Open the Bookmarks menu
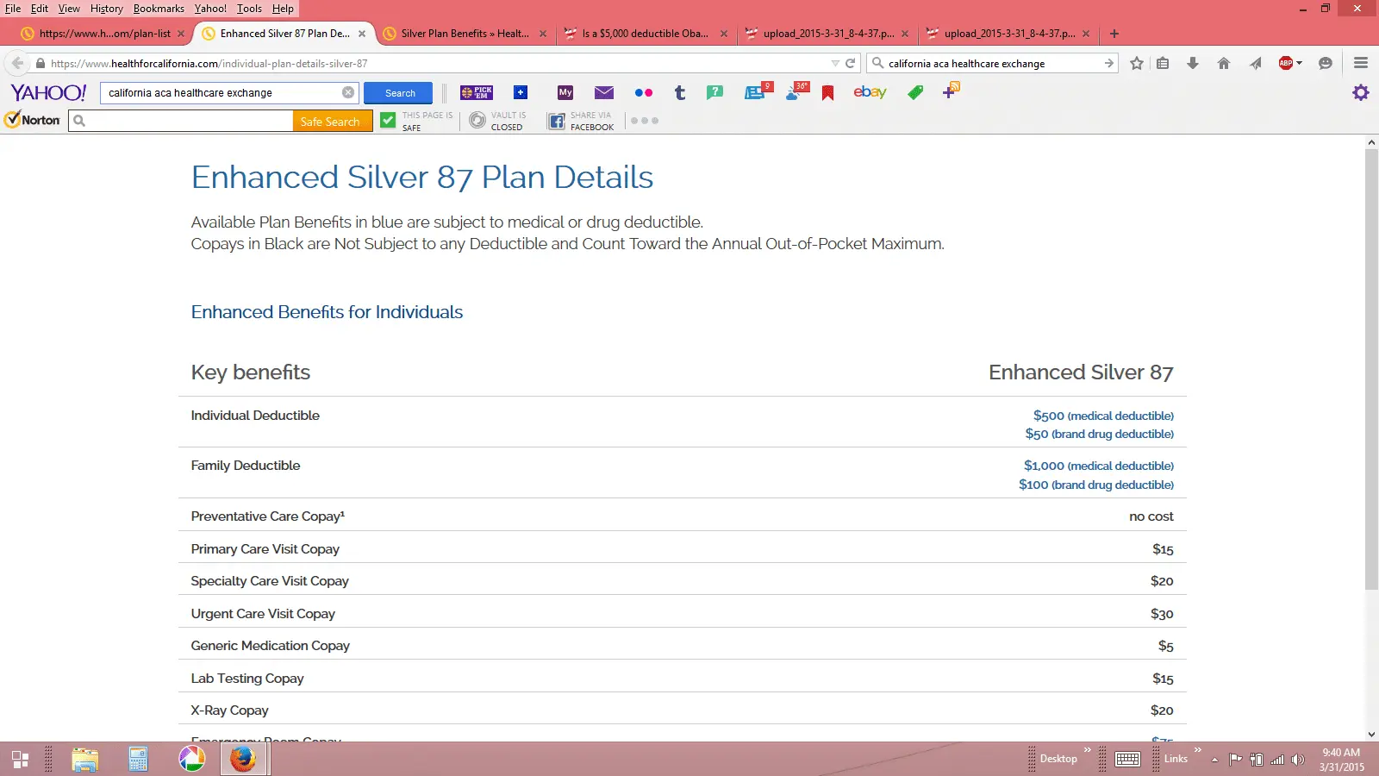The height and width of the screenshot is (776, 1379). tap(159, 9)
